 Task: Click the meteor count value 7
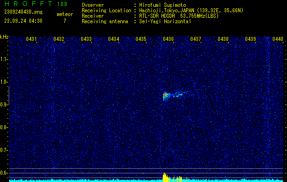pos(64,21)
